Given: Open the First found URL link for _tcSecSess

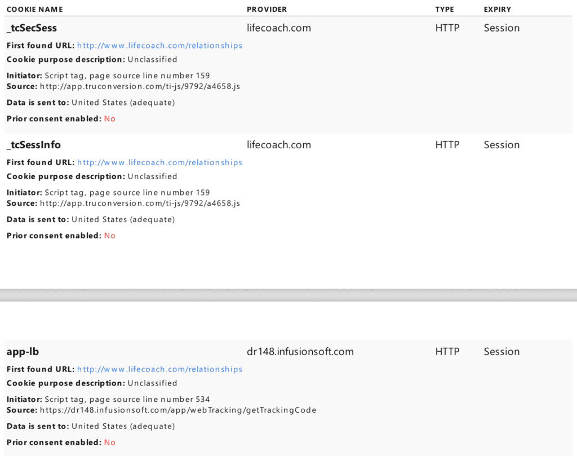Looking at the screenshot, I should click(x=159, y=46).
